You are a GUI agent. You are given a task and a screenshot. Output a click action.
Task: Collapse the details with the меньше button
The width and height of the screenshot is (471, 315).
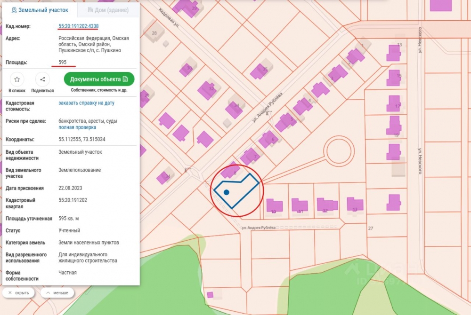pos(57,293)
